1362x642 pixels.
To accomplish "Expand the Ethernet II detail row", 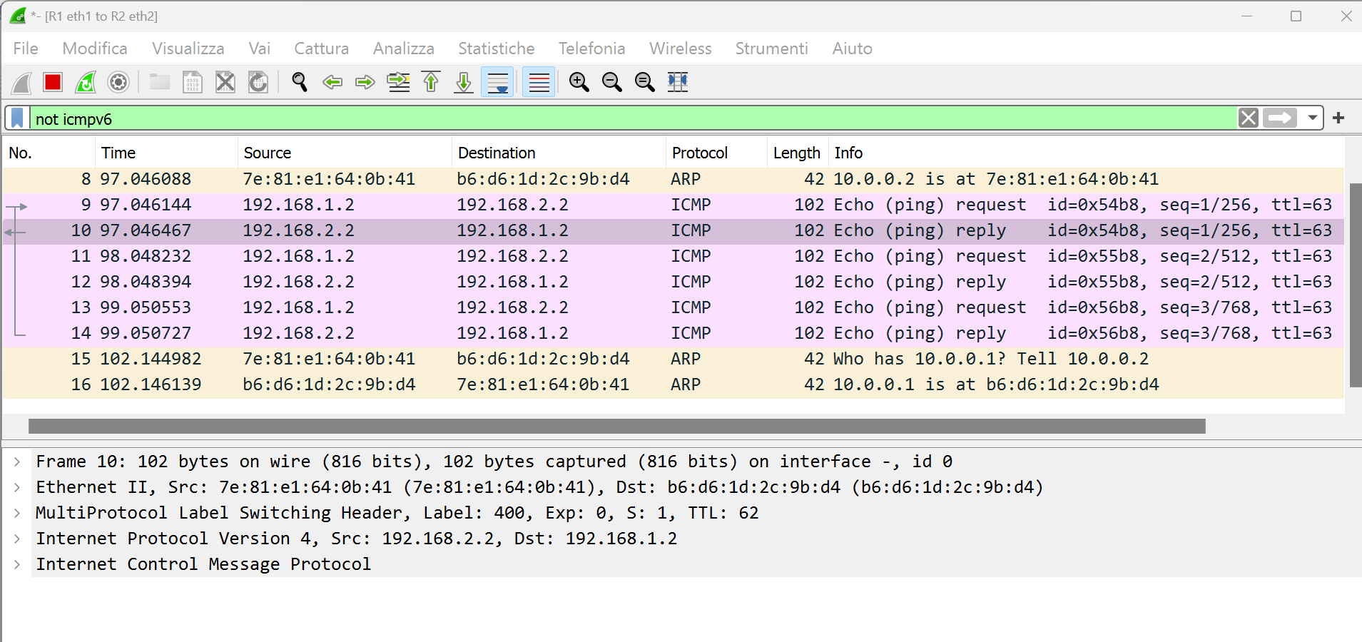I will [16, 488].
